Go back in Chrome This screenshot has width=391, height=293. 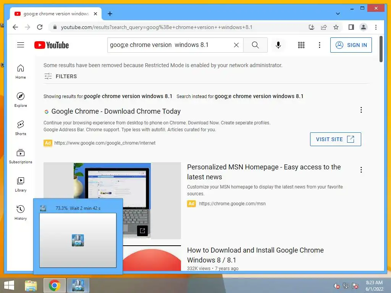15,27
